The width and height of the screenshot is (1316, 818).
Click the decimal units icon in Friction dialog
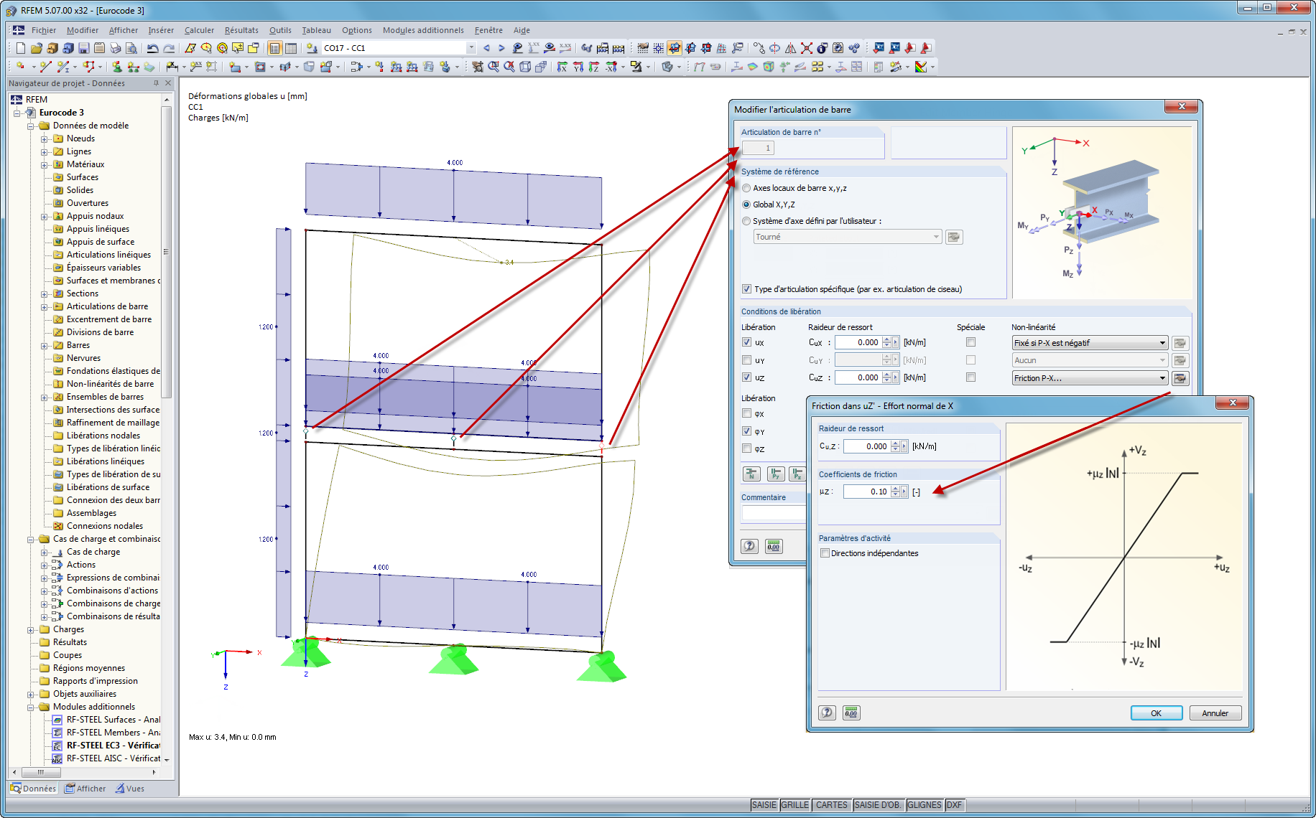[x=851, y=713]
